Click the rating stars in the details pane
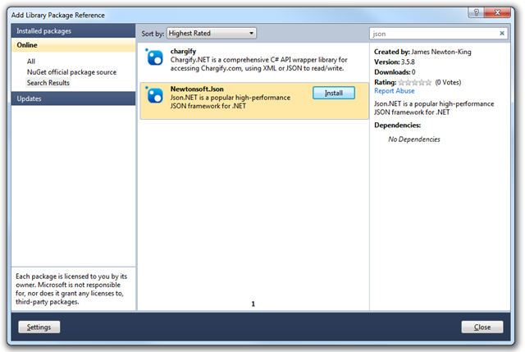This screenshot has height=352, width=525. [x=415, y=82]
